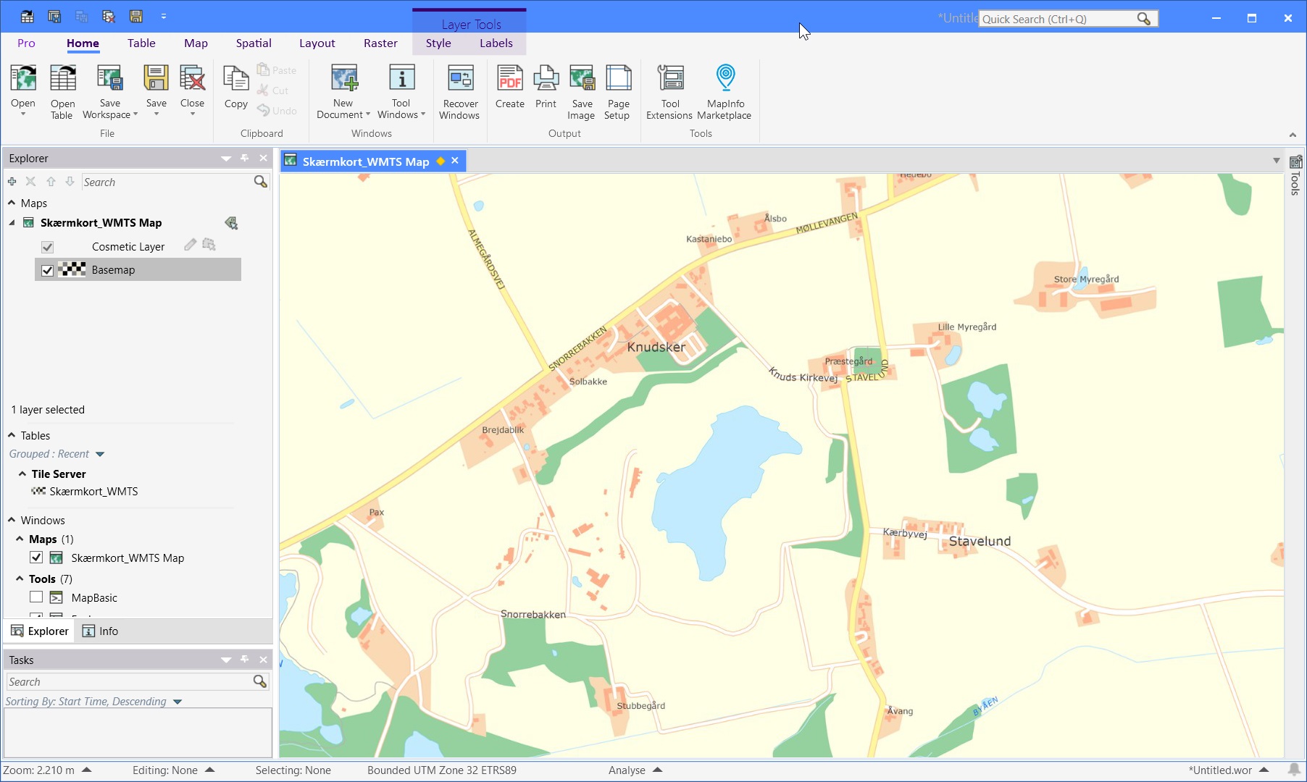
Task: Select the Labels tab under Layer Tools
Action: coord(496,43)
